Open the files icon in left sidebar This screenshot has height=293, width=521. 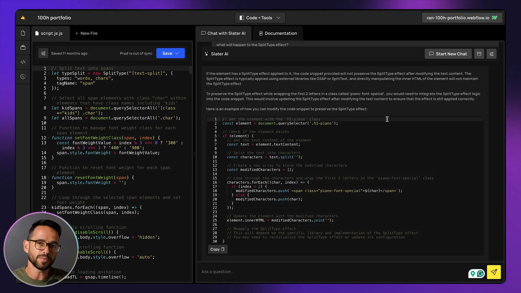pyautogui.click(x=23, y=33)
